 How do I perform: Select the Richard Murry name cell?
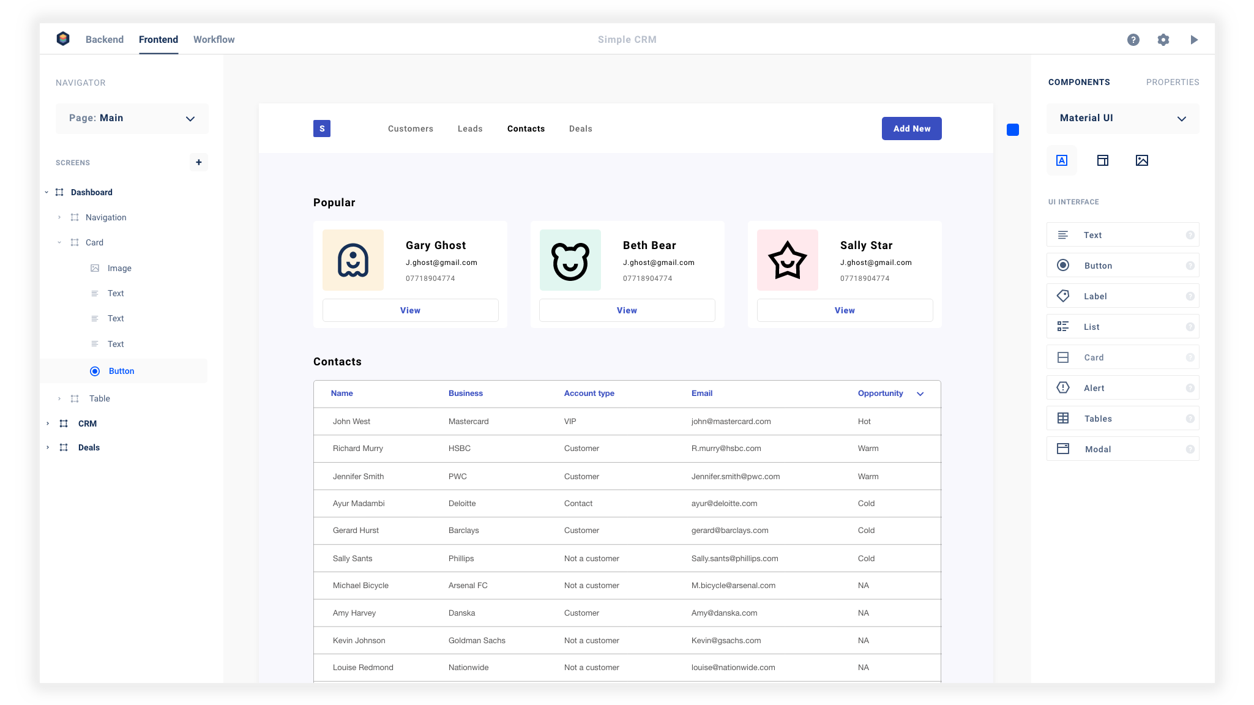click(358, 449)
